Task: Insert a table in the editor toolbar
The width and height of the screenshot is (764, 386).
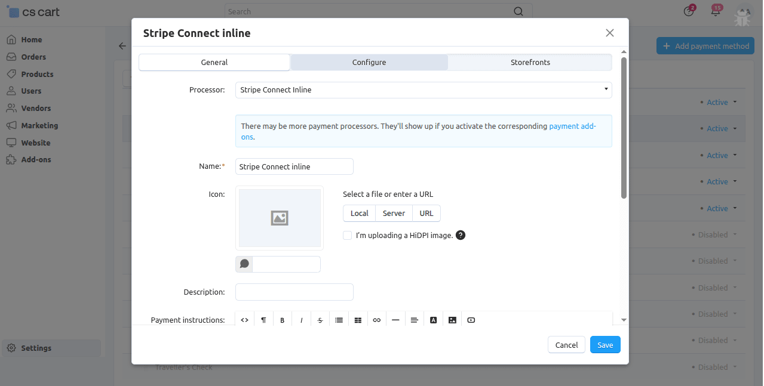Action: click(x=358, y=320)
